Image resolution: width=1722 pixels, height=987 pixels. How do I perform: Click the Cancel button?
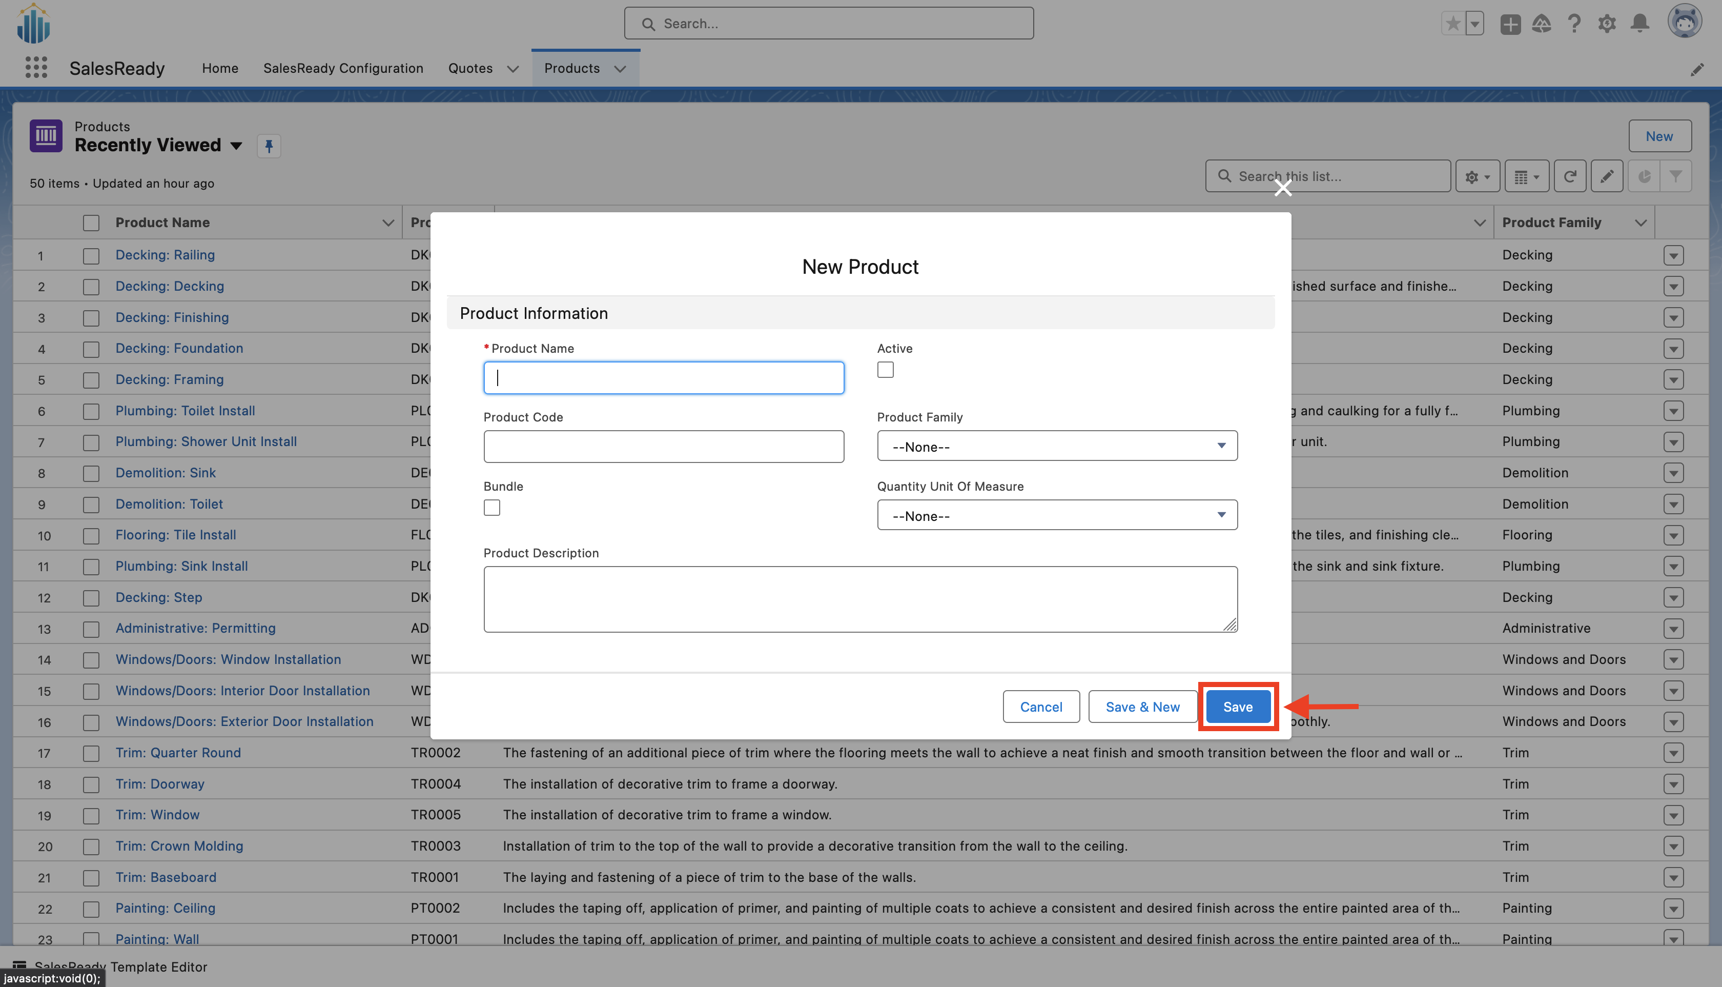click(1040, 707)
